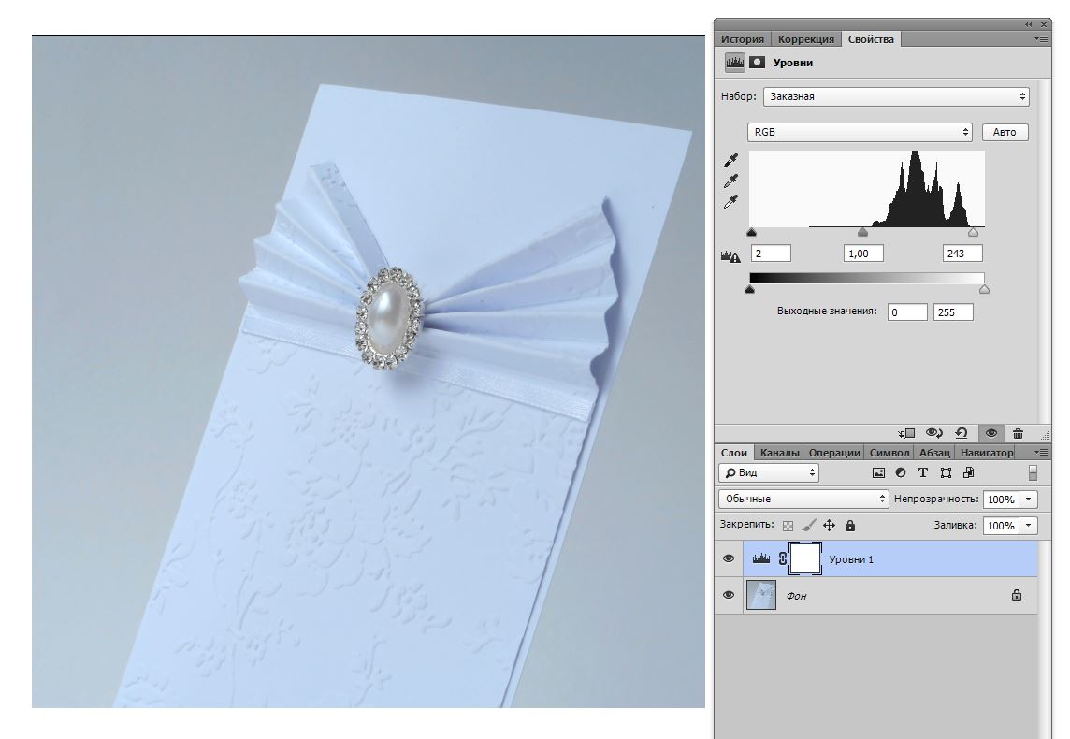Viewport: 1070px width, 739px height.
Task: Switch to the Каналы tab
Action: pyautogui.click(x=779, y=453)
